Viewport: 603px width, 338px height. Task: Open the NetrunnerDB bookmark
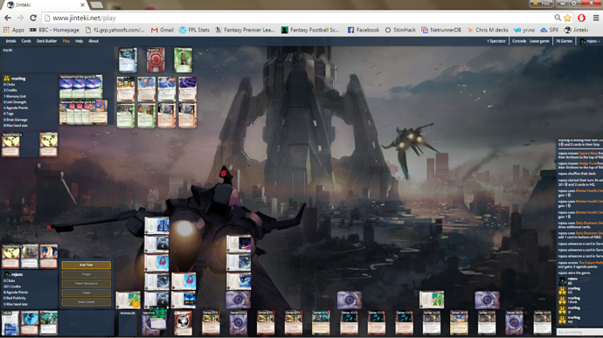pyautogui.click(x=440, y=30)
